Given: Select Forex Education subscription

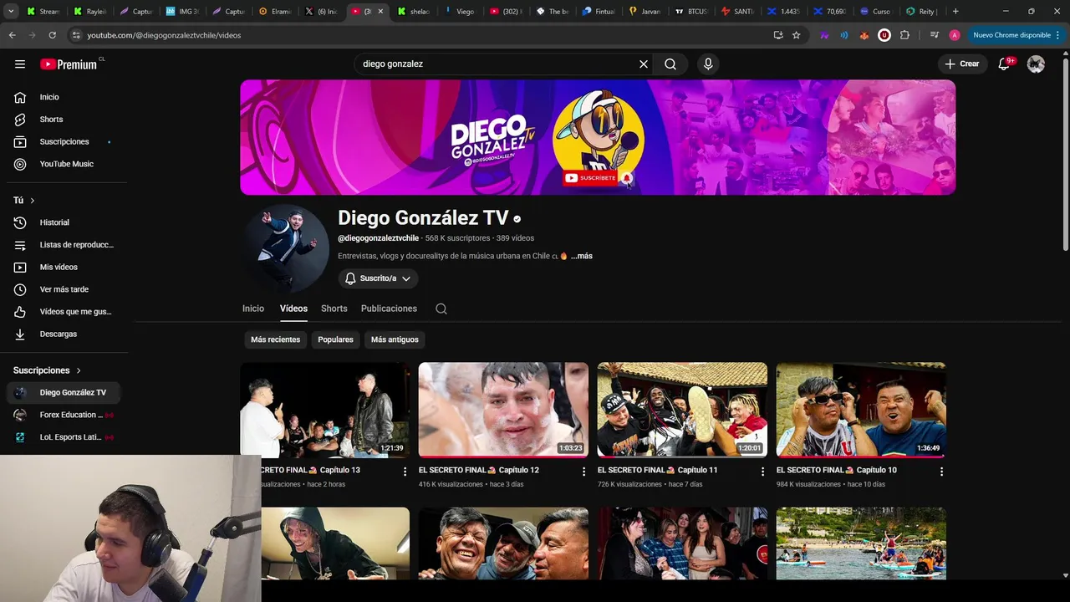Looking at the screenshot, I should coord(64,415).
